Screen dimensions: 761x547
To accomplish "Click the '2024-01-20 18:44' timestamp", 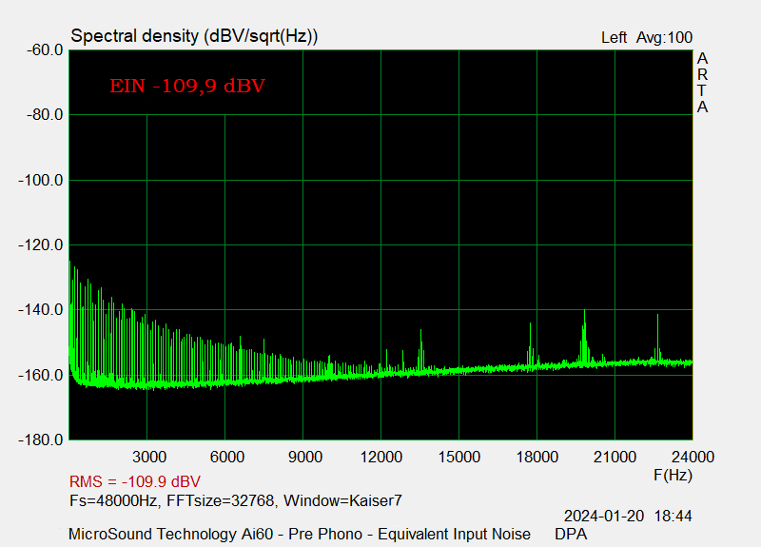I will (628, 516).
